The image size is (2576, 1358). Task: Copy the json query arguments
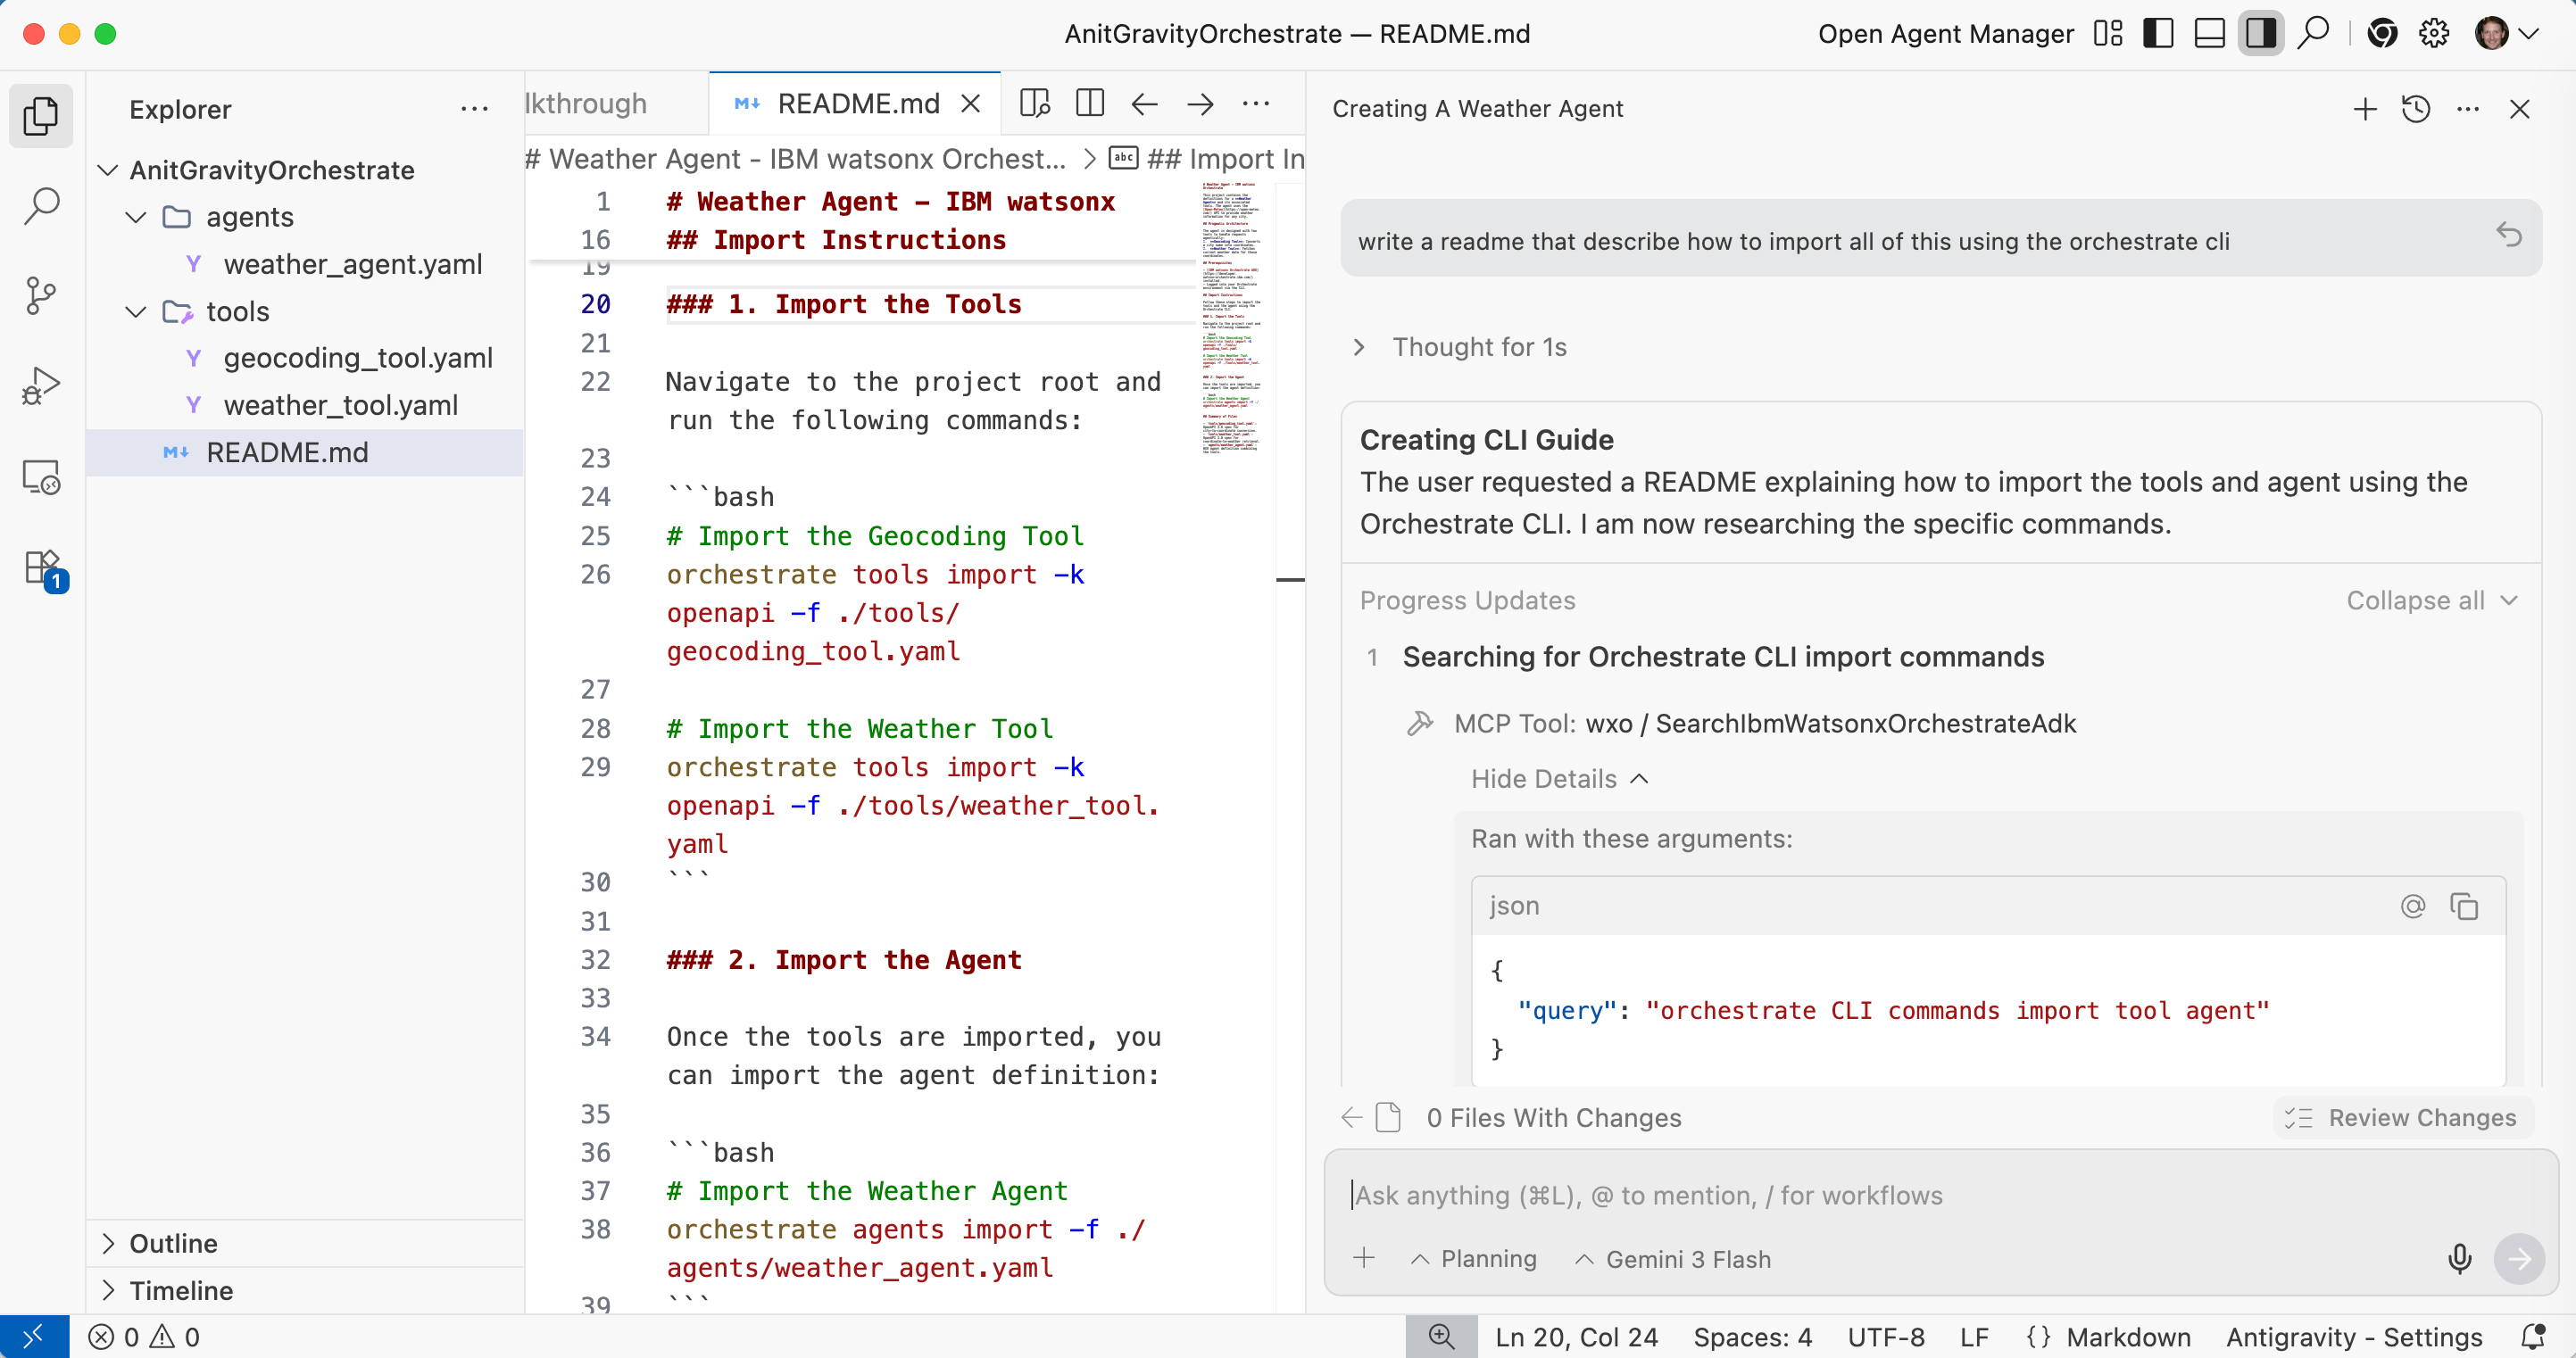pos(2466,907)
